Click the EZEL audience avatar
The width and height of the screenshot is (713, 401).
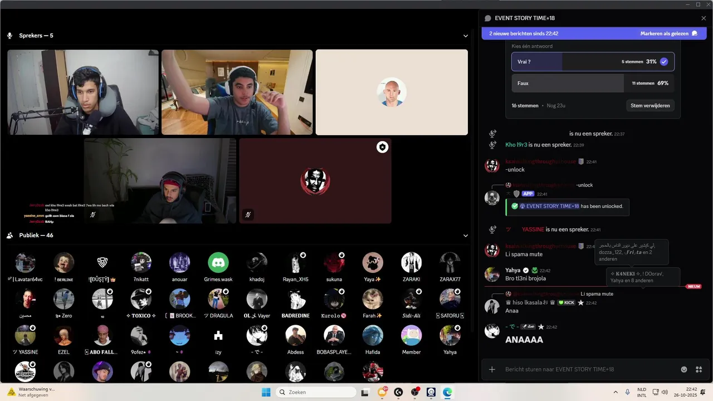point(64,335)
